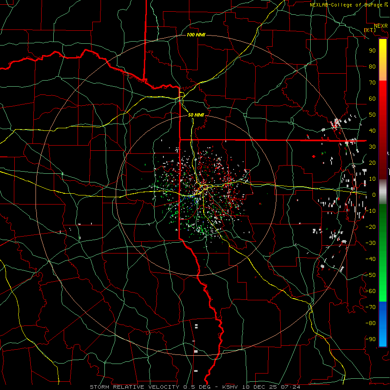The height and width of the screenshot is (390, 390).
Task: Click the 50 value on velocity scale
Action: coord(372,115)
